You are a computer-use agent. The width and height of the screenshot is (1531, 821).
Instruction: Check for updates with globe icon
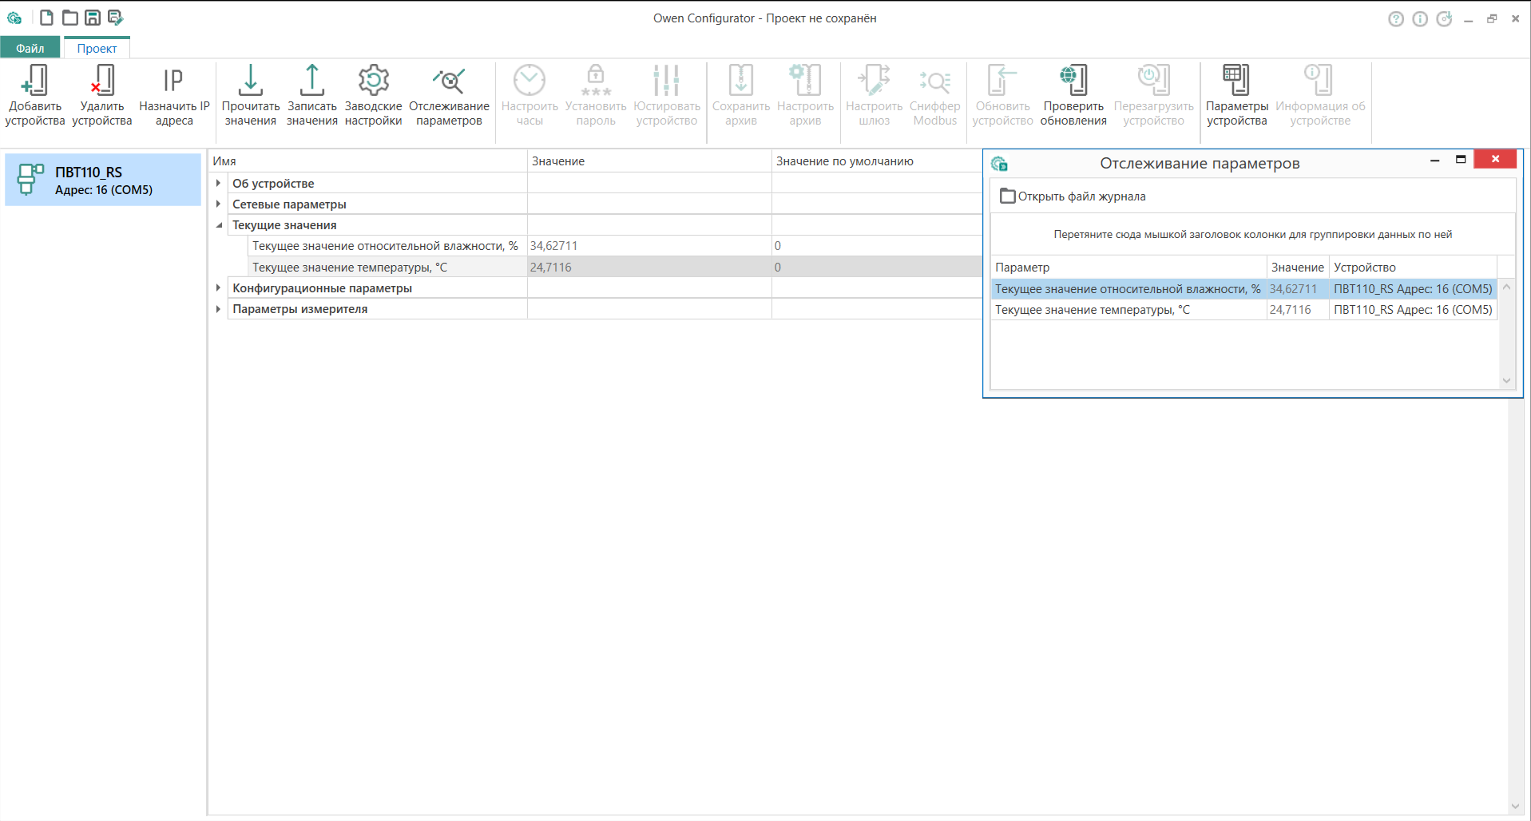coord(1073,81)
